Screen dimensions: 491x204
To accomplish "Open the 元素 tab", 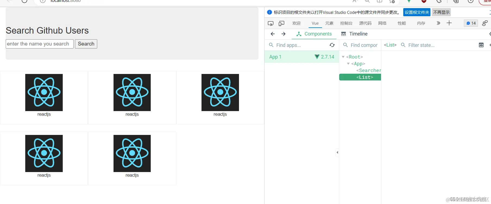I will pos(329,23).
